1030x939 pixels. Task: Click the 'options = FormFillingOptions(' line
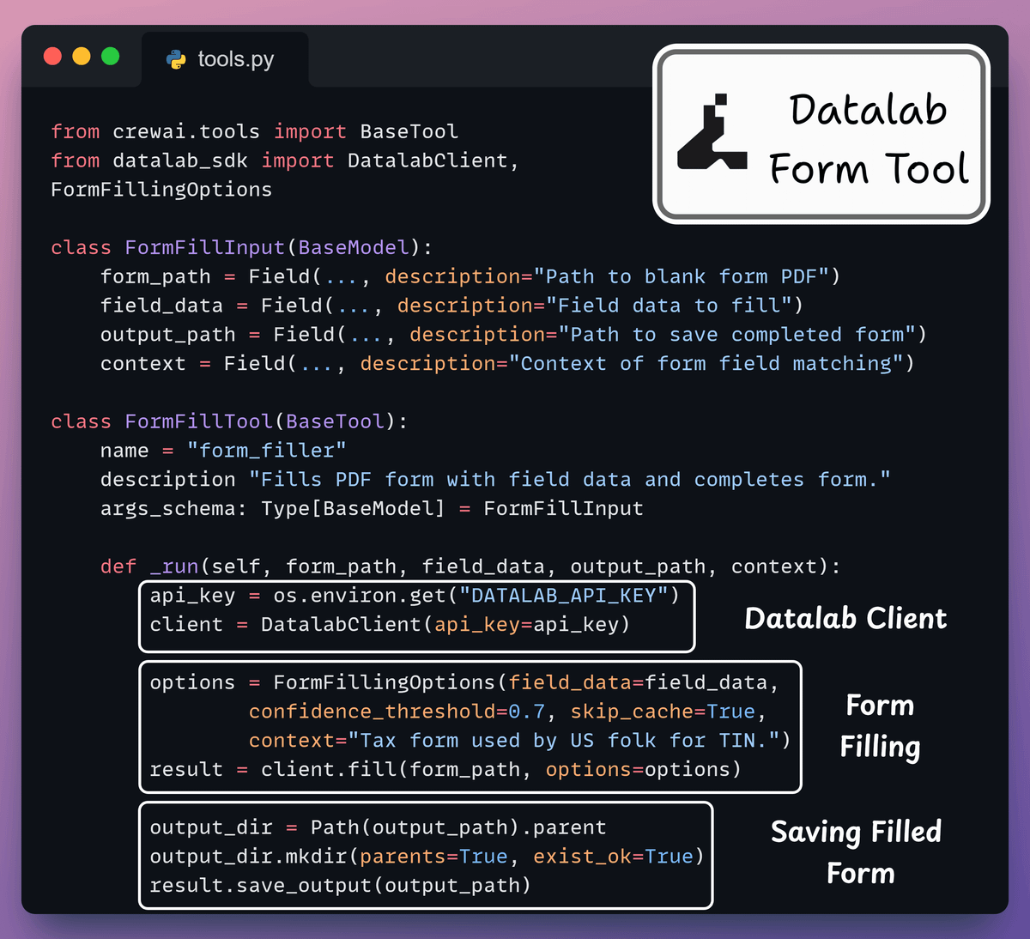point(464,682)
